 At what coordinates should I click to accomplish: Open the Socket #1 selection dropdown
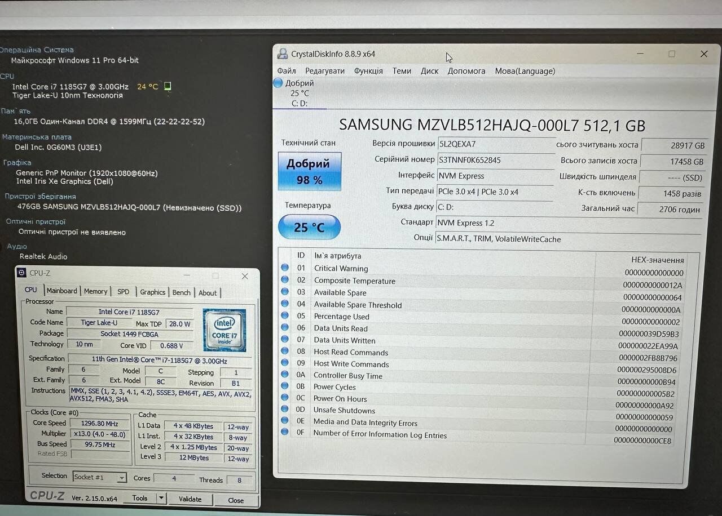(121, 478)
